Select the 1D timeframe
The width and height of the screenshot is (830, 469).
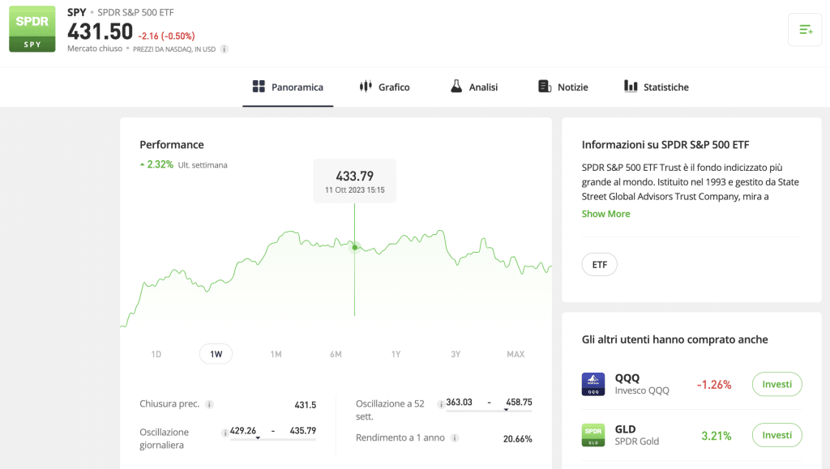156,354
